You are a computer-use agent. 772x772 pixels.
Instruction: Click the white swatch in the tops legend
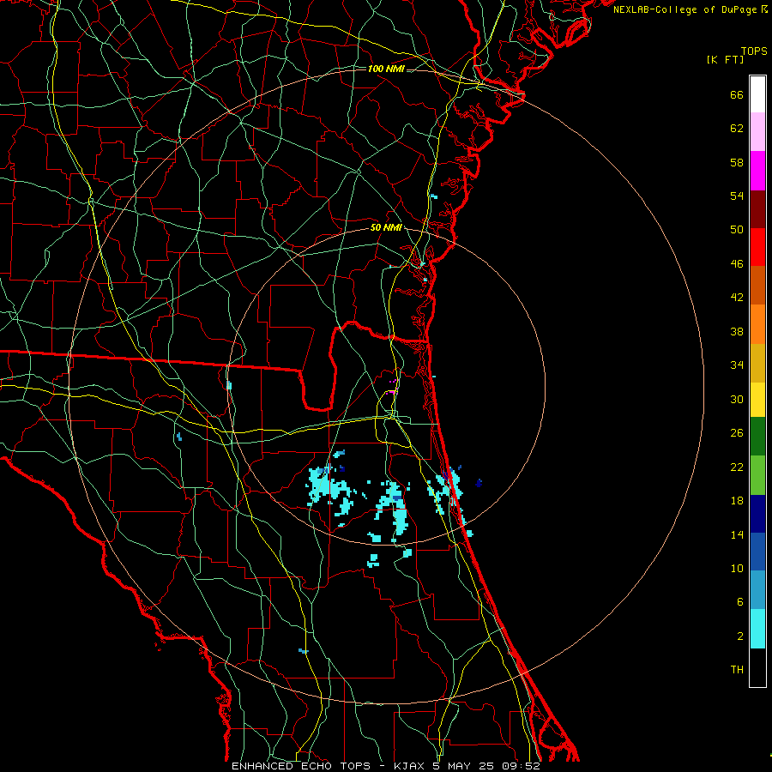pyautogui.click(x=757, y=94)
